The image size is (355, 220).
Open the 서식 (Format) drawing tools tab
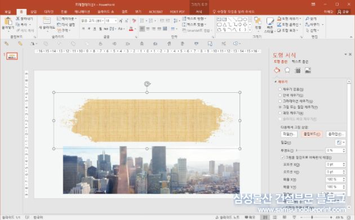click(199, 12)
